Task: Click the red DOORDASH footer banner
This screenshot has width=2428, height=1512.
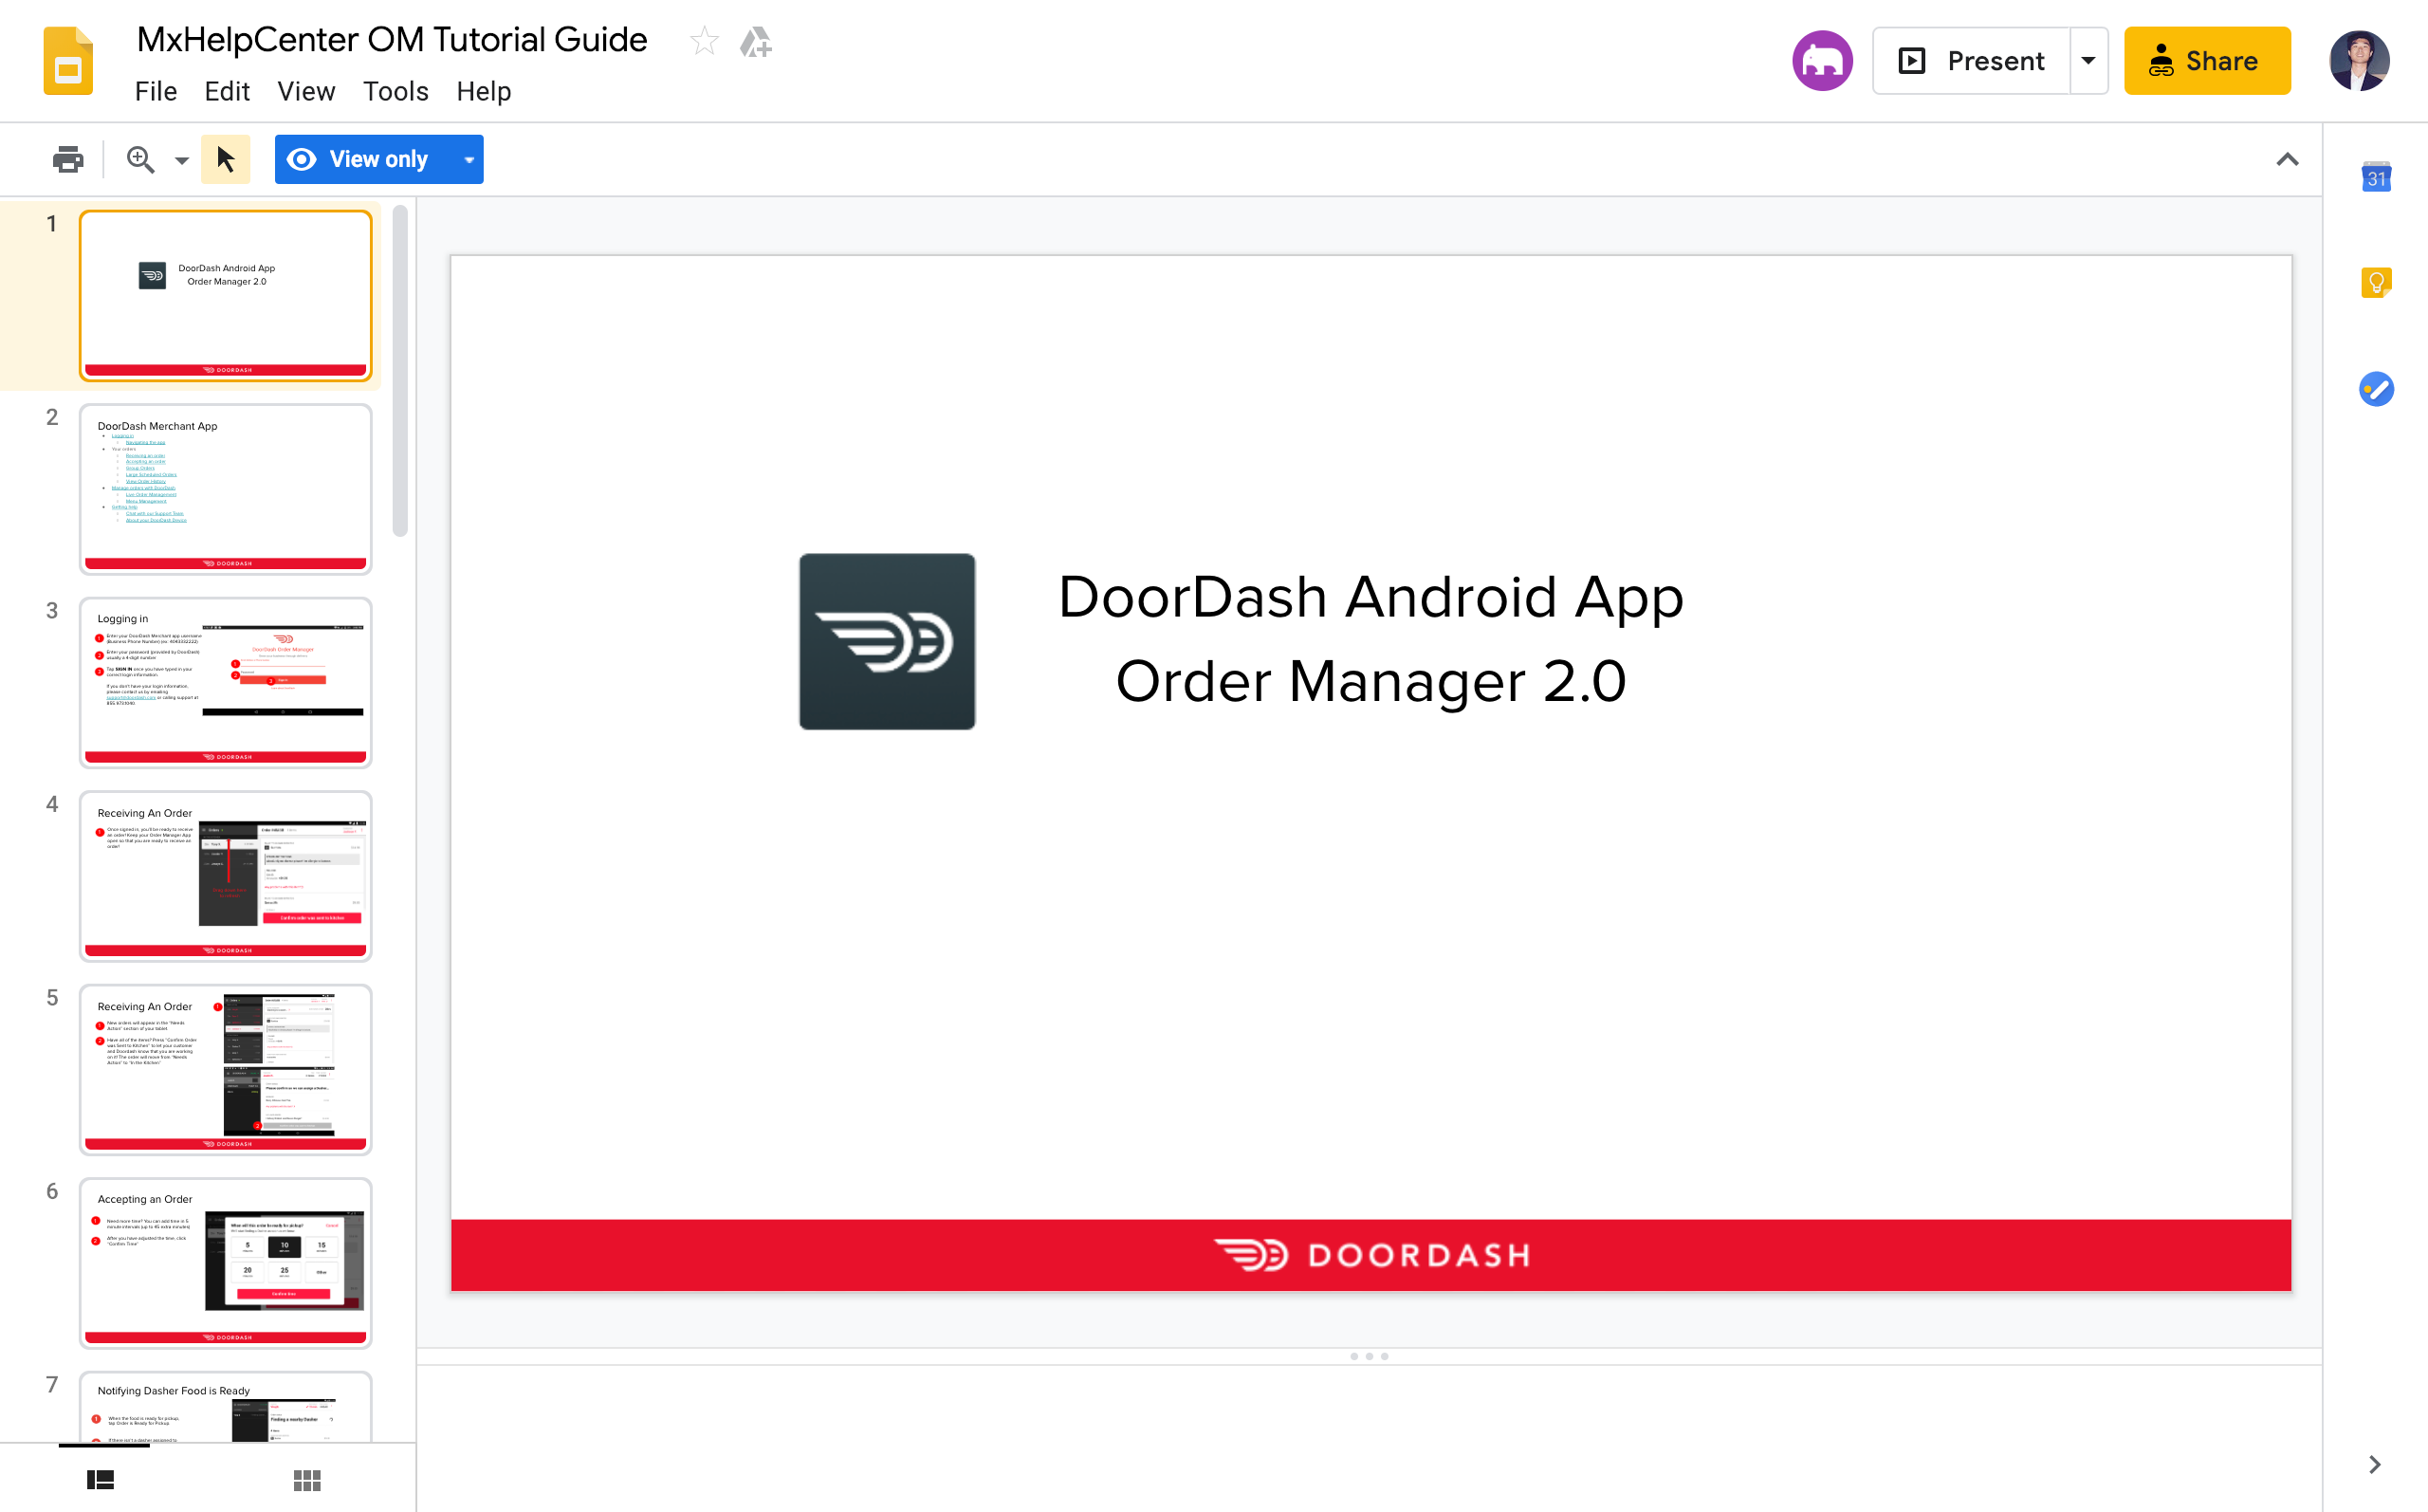Action: pyautogui.click(x=1370, y=1255)
